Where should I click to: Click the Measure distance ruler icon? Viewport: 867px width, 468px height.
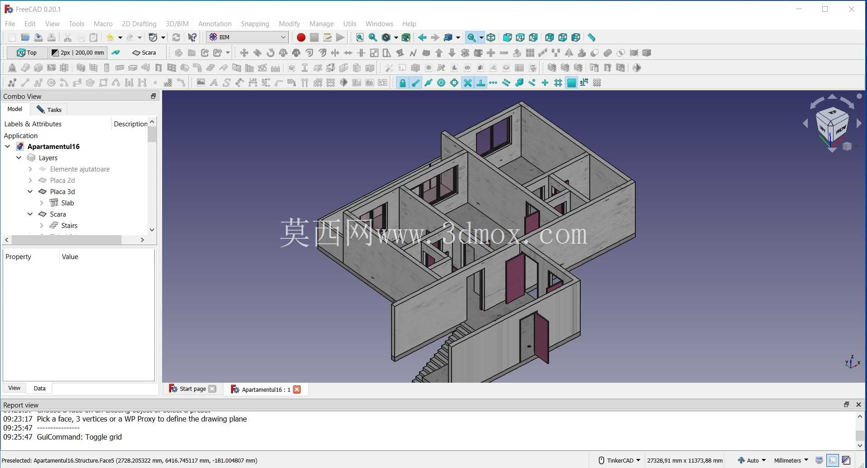(x=592, y=37)
